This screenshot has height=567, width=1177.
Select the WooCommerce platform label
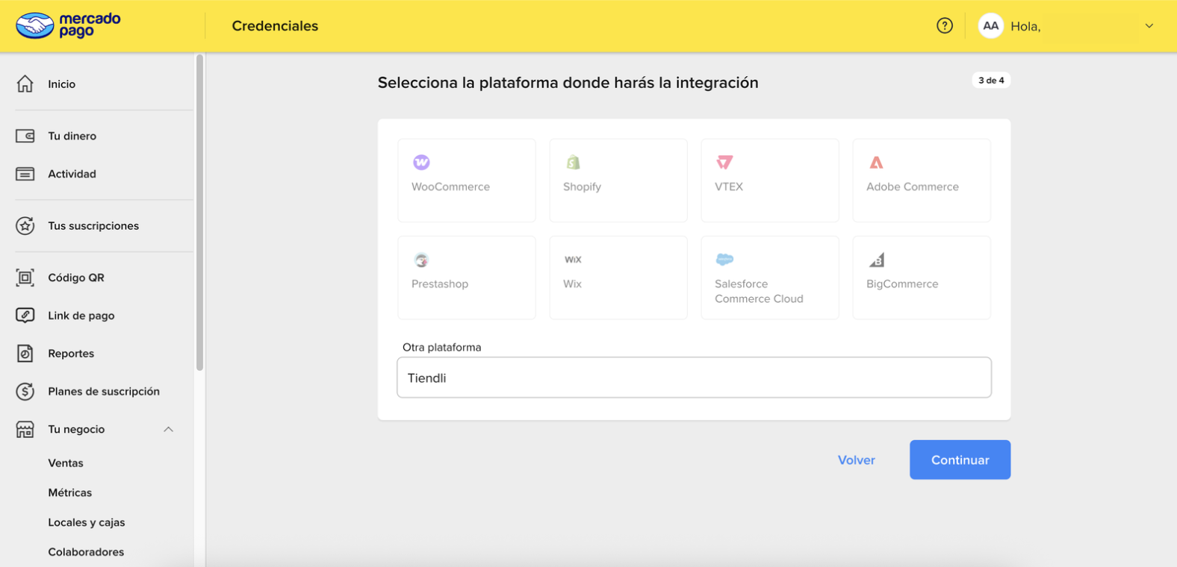pyautogui.click(x=450, y=187)
